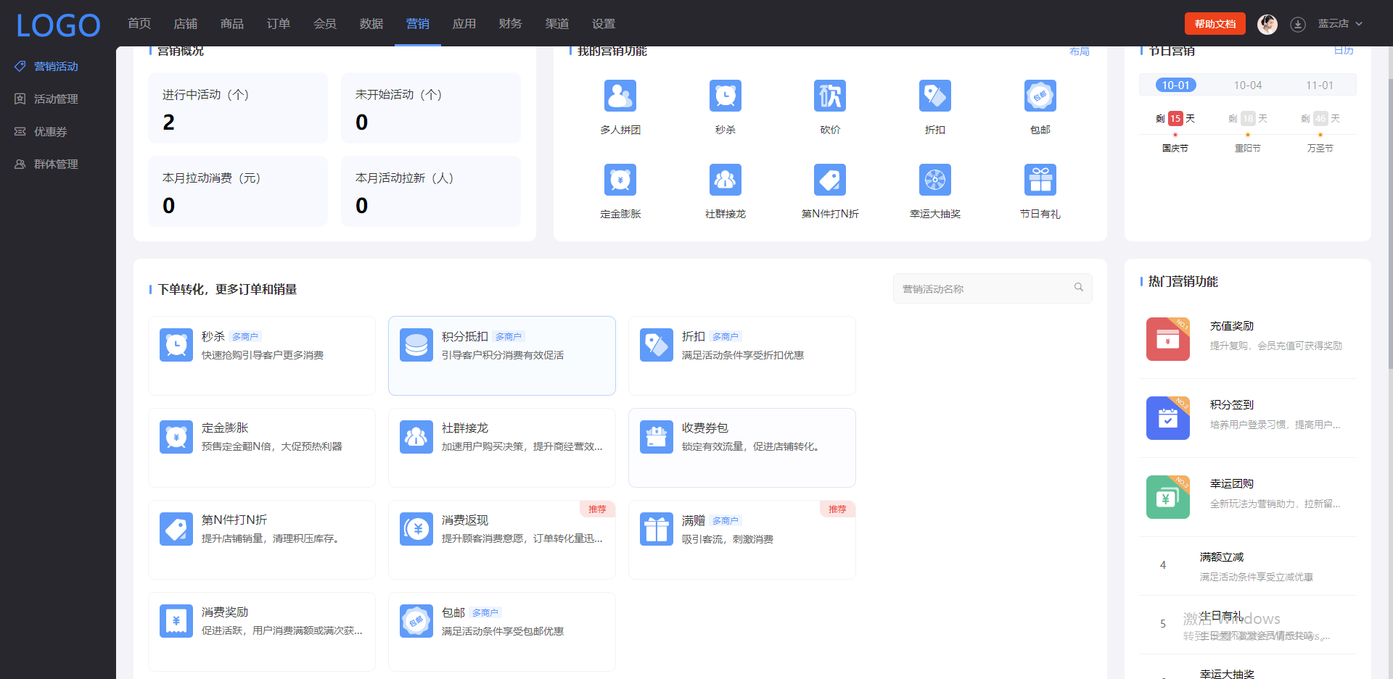The height and width of the screenshot is (679, 1393).
Task: Expand the 蓝云店 store dropdown
Action: [1340, 24]
